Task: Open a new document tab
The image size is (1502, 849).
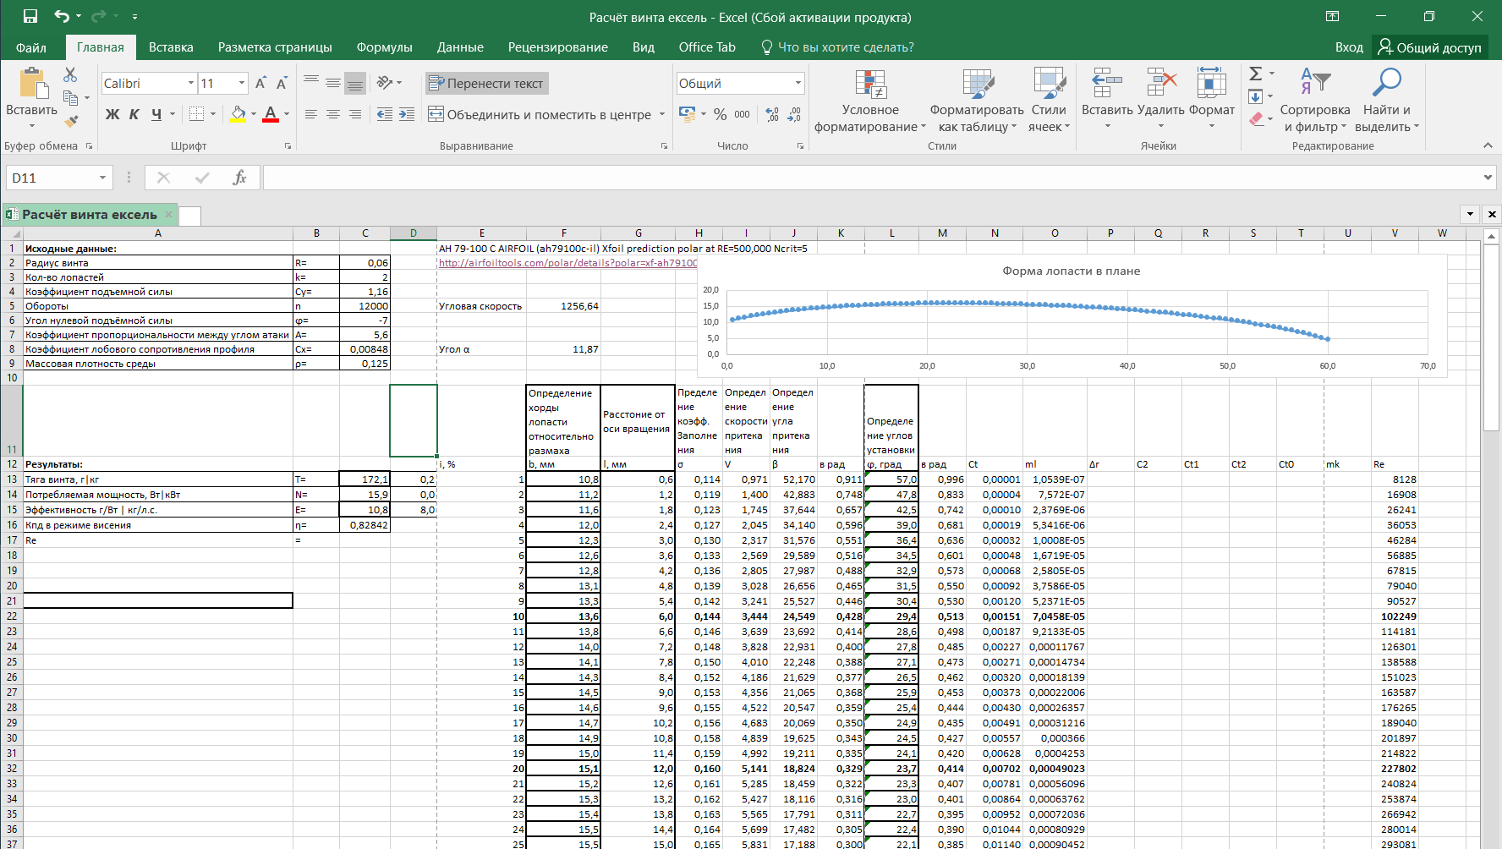Action: 190,215
